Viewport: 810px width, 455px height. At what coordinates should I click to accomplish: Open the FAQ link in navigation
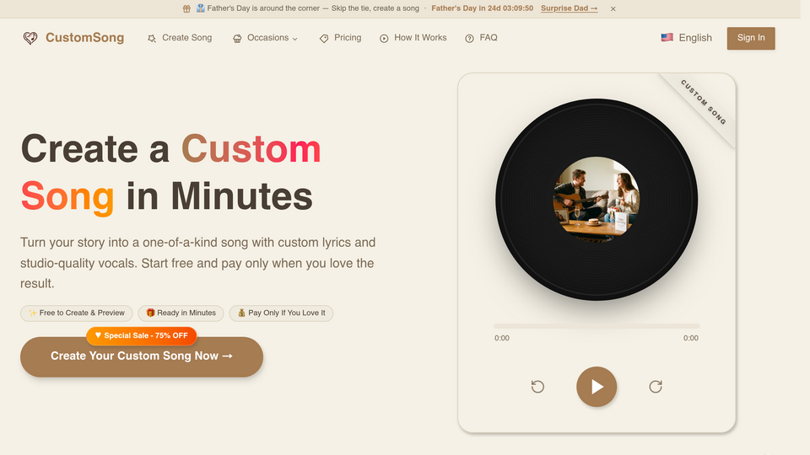481,38
